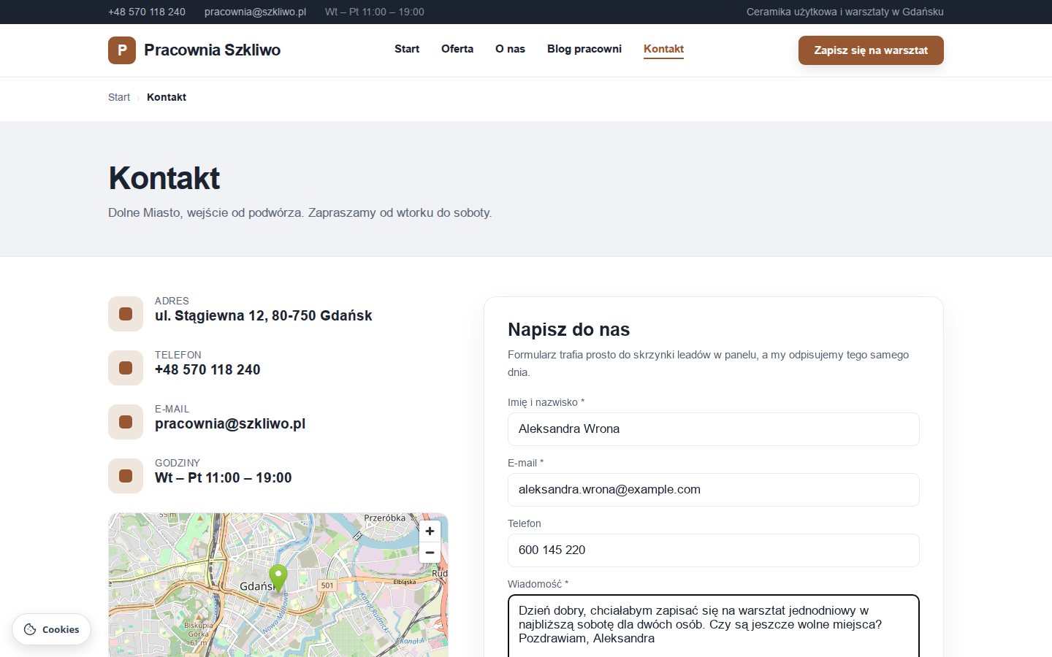
Task: Click the Pracownia Szkliwo "P" logo icon
Action: pyautogui.click(x=122, y=50)
